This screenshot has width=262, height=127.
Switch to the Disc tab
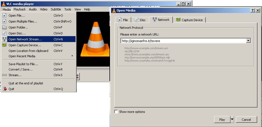(x=140, y=20)
